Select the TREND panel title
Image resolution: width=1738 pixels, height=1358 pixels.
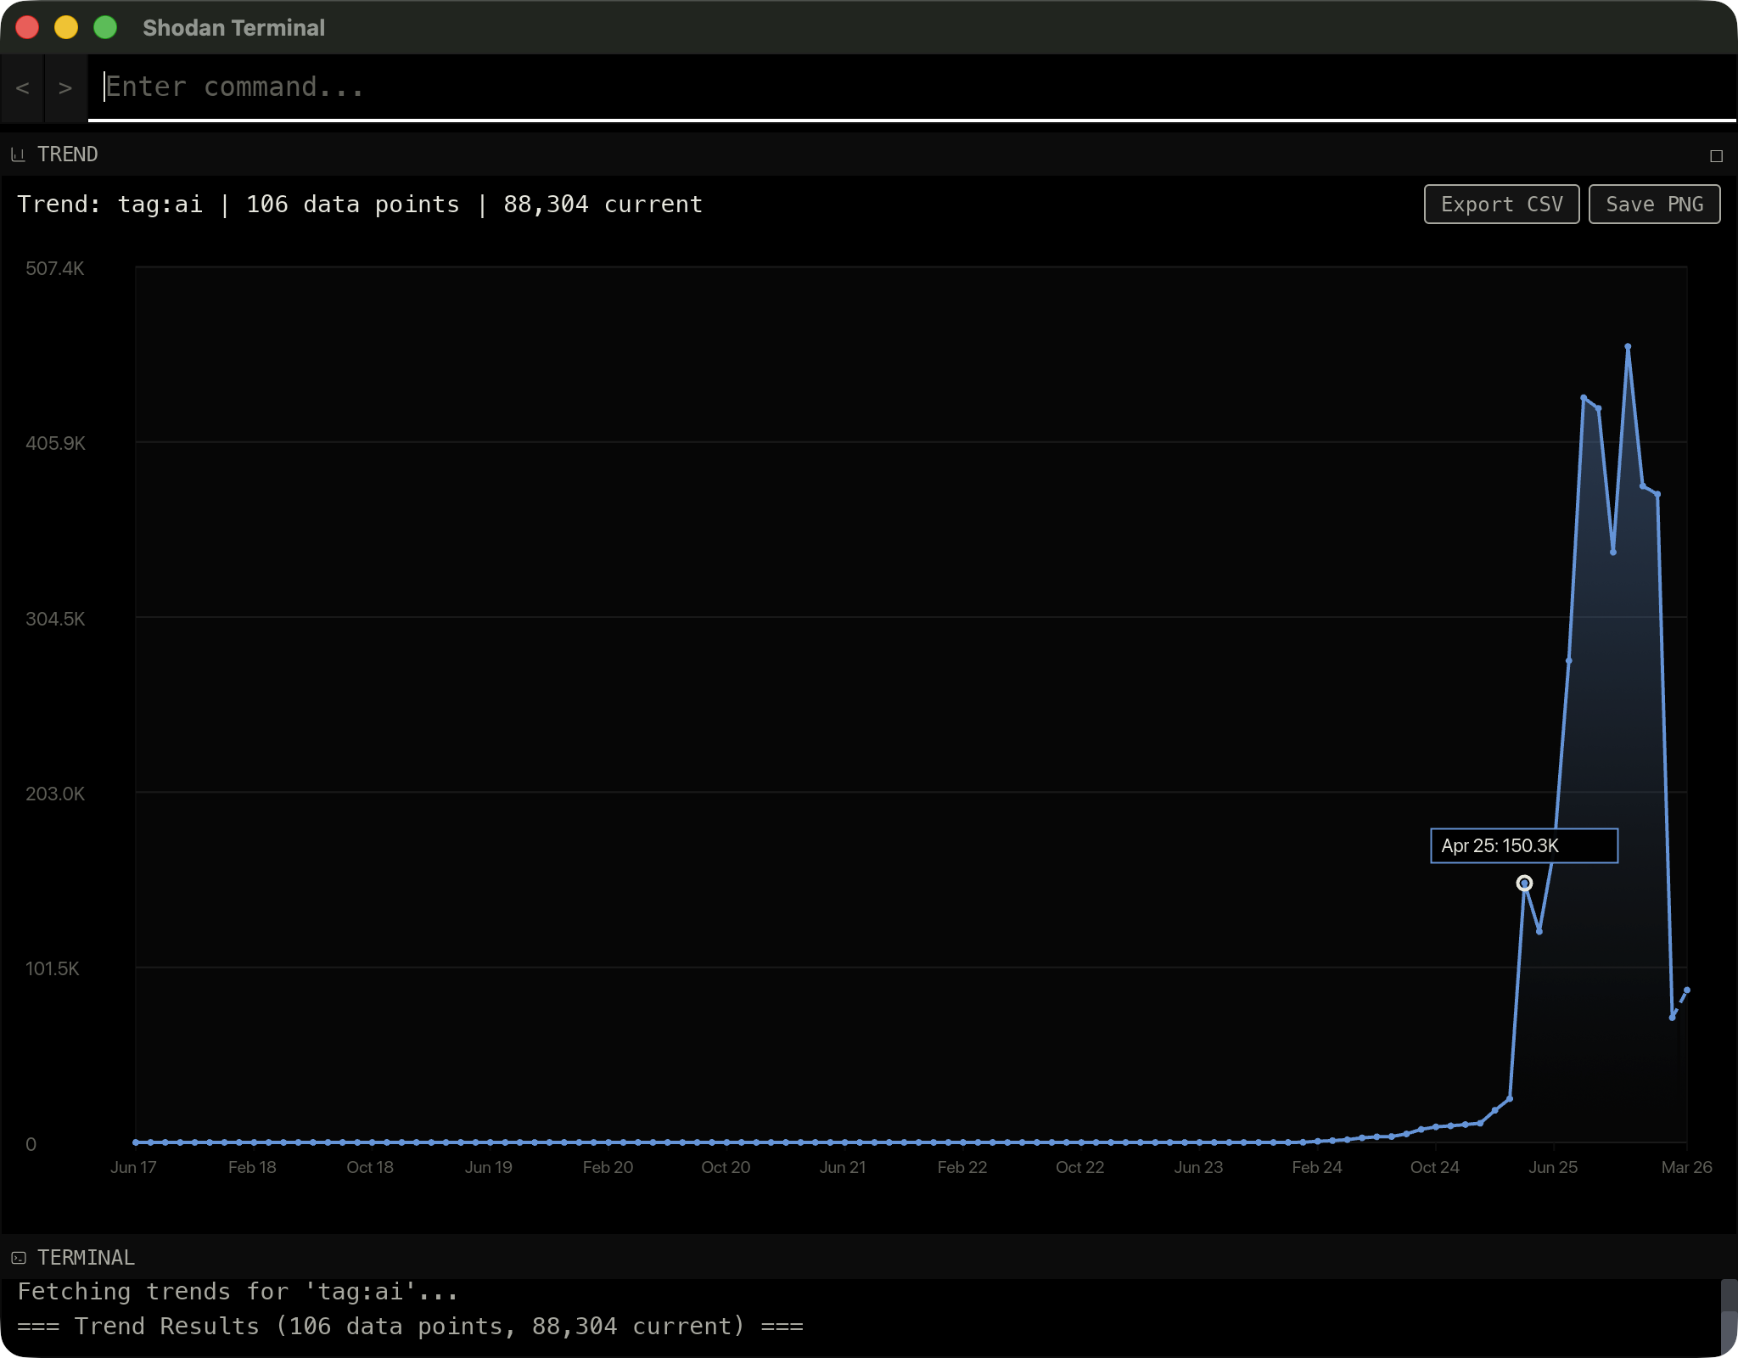click(67, 154)
